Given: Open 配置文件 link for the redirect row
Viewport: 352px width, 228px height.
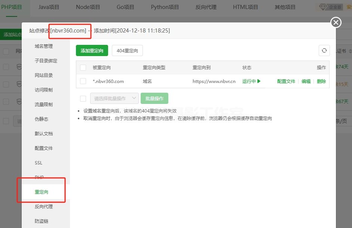Looking at the screenshot, I should [286, 81].
